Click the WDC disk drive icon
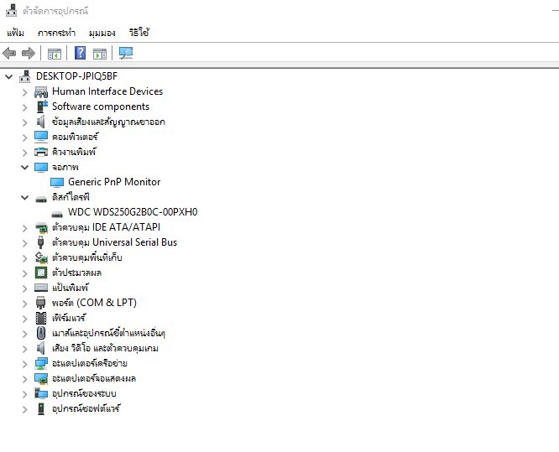The image size is (559, 452). pyautogui.click(x=57, y=212)
